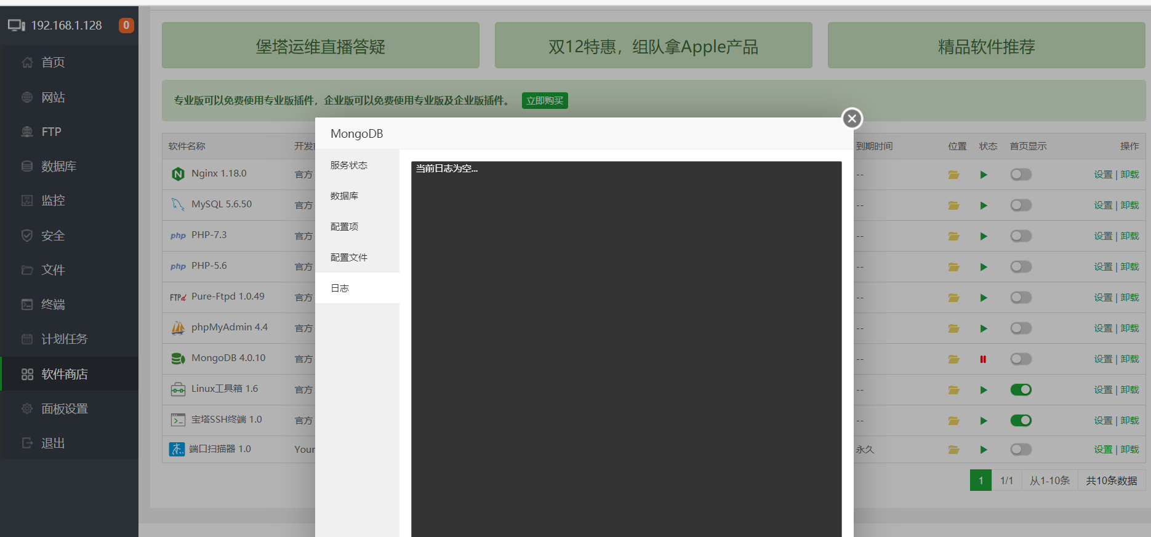Click the 192.168.1.128 server address
1151x537 pixels.
tap(66, 25)
